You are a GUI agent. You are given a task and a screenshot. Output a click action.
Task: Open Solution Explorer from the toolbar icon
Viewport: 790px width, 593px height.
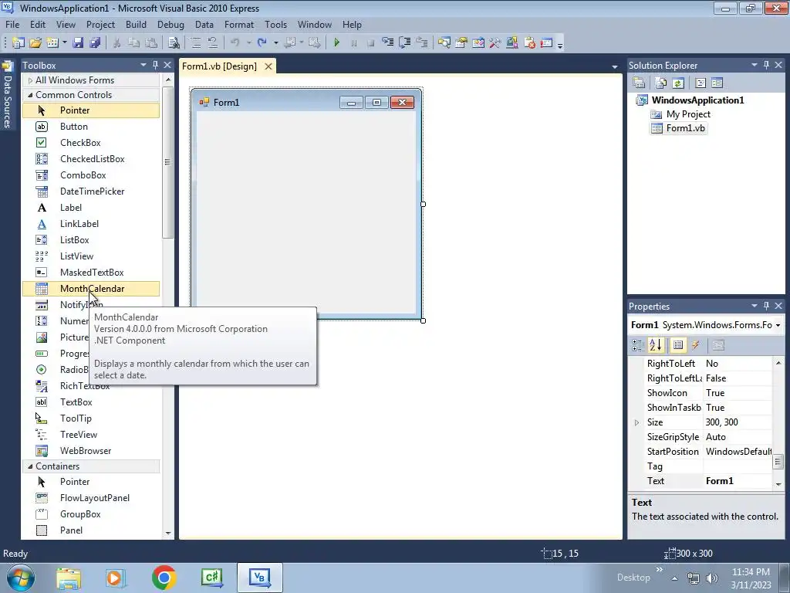444,43
